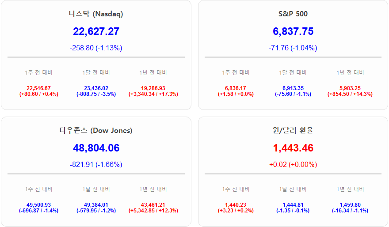Click Nasdaq 1주 전 대비 label
This screenshot has height=227, width=389.
[39, 72]
